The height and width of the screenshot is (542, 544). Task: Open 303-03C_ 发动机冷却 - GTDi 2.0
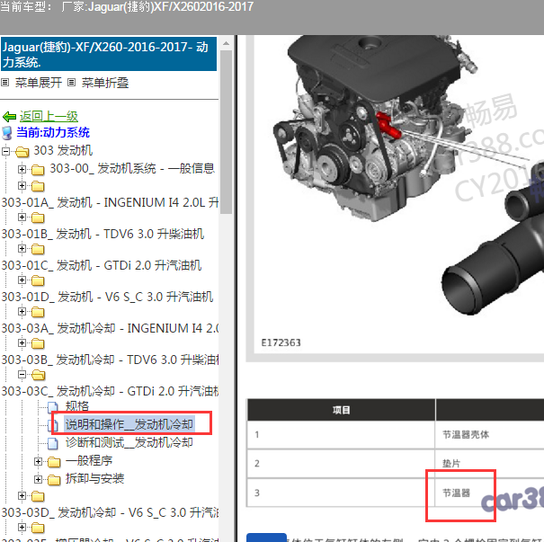click(110, 392)
